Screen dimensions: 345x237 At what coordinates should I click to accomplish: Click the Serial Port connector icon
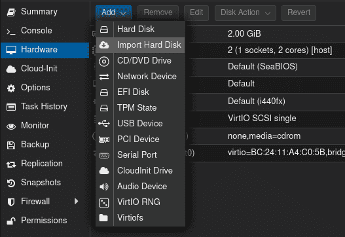(x=104, y=155)
